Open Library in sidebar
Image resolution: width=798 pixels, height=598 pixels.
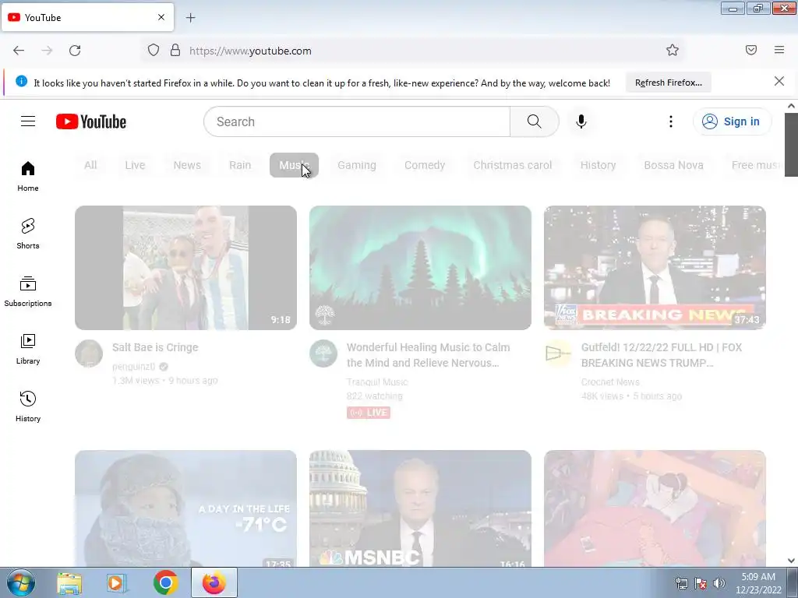28,350
